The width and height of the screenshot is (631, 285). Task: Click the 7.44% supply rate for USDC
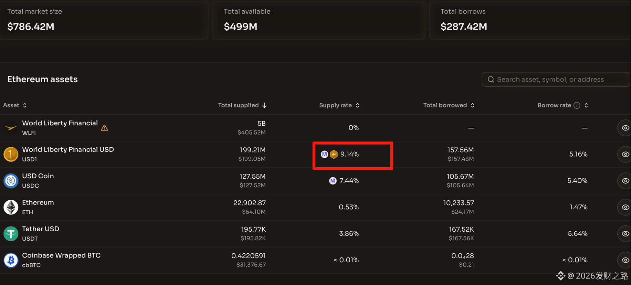(349, 181)
